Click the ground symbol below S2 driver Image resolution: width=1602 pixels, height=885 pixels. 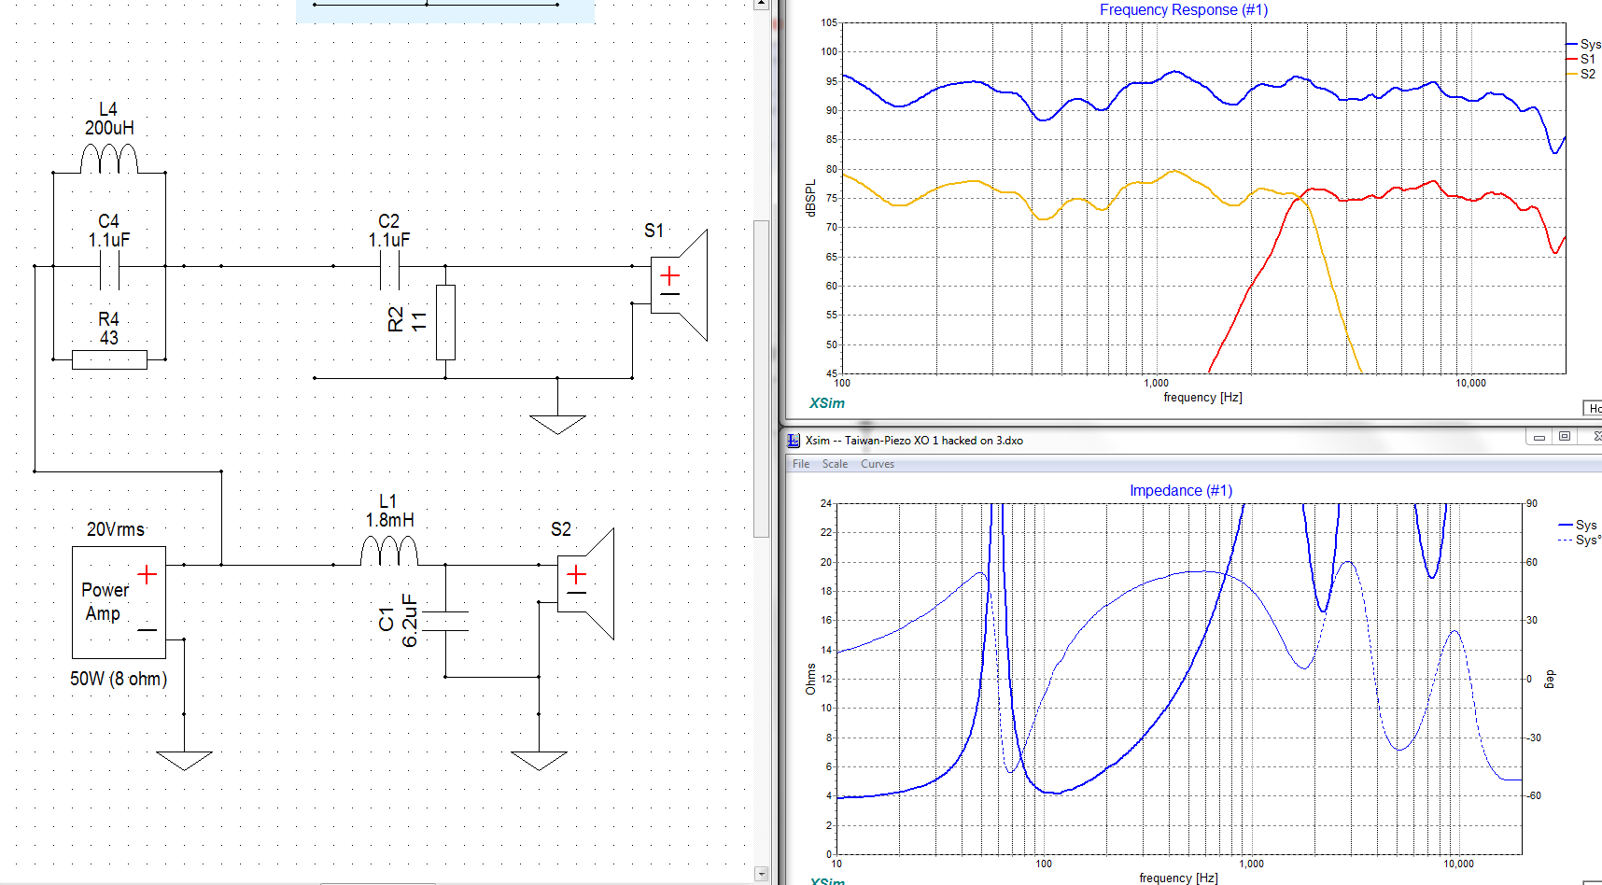pyautogui.click(x=539, y=761)
